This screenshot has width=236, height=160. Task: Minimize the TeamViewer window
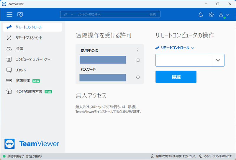click(x=206, y=4)
